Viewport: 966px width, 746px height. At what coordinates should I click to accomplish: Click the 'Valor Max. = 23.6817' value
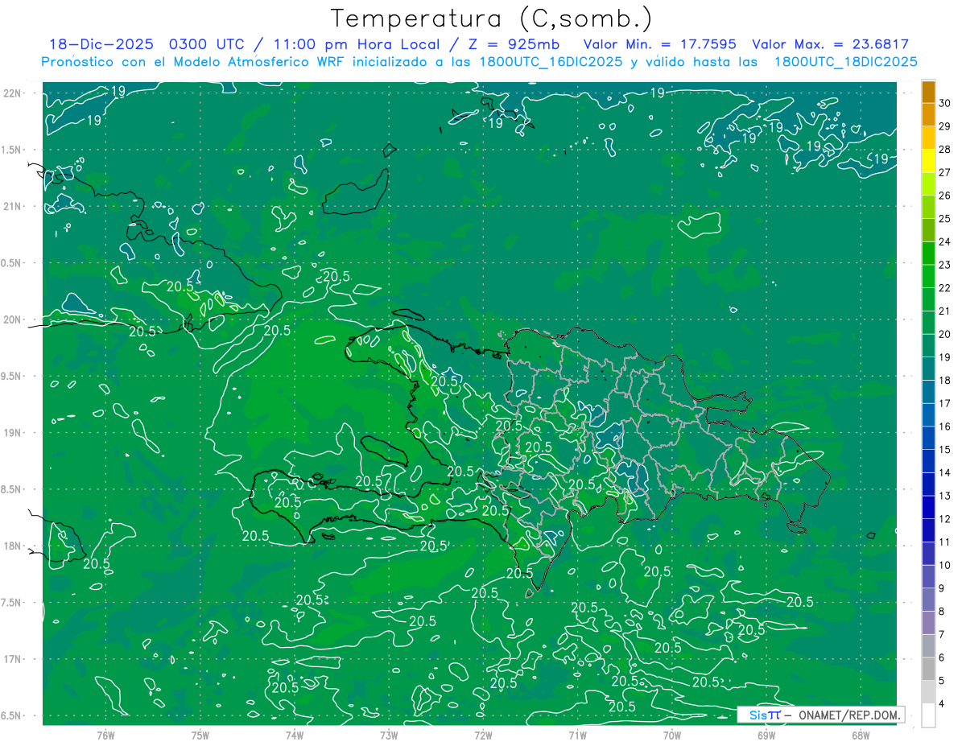830,44
